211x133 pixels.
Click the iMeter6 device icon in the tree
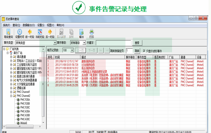(18, 123)
